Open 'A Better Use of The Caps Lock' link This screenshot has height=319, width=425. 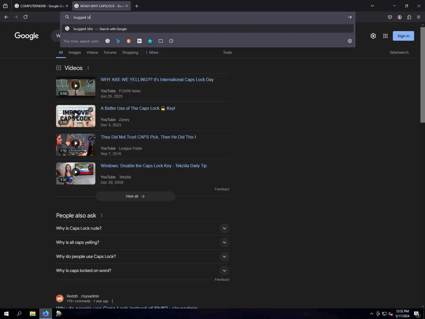click(x=138, y=108)
